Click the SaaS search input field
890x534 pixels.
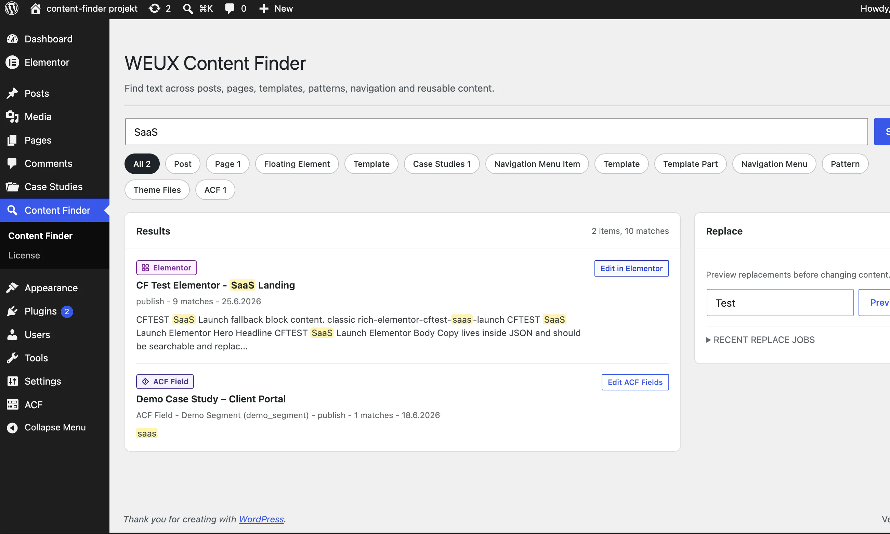[497, 132]
